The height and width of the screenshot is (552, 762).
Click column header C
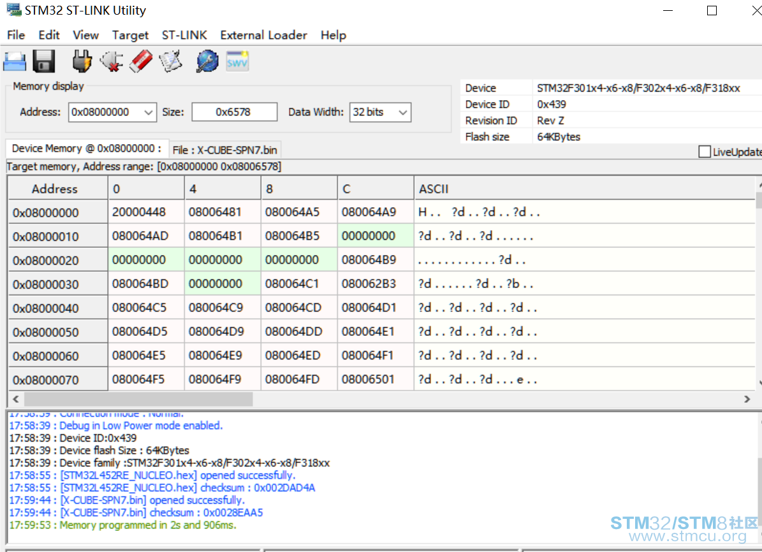(376, 189)
